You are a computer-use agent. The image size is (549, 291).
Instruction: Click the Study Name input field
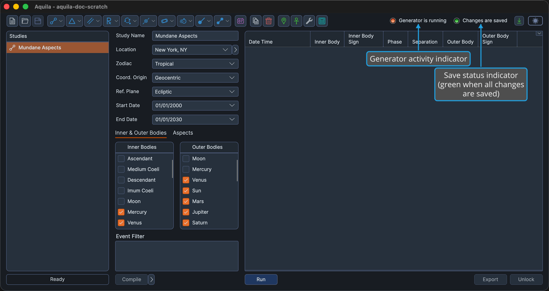195,36
